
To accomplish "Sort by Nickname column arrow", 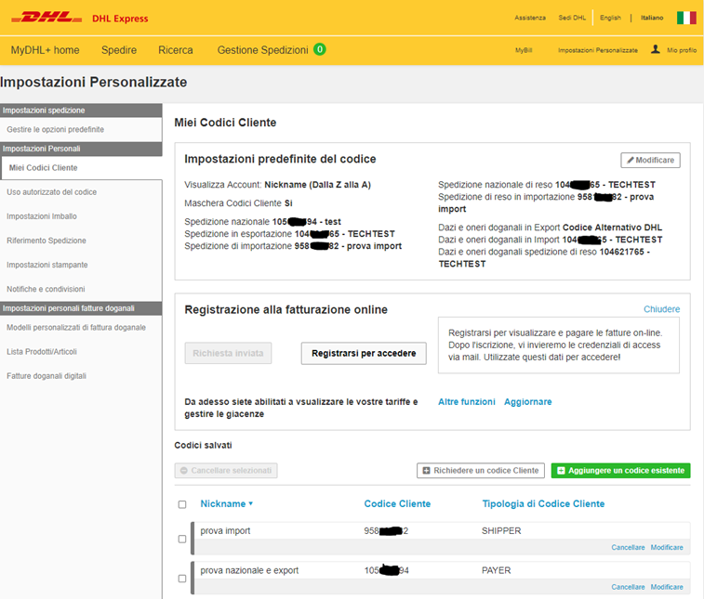I will 250,504.
